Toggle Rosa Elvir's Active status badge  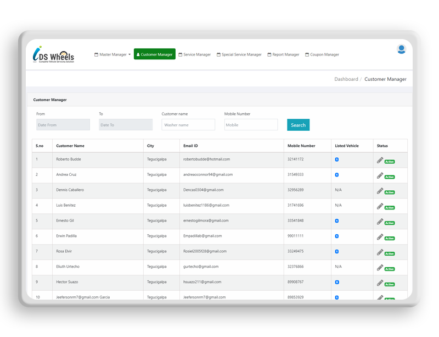click(x=390, y=254)
